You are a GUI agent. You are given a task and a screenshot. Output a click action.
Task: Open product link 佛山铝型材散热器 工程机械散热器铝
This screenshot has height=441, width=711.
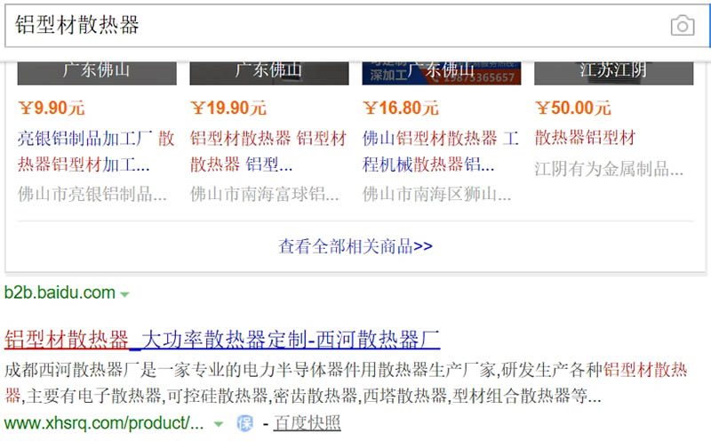(x=441, y=151)
